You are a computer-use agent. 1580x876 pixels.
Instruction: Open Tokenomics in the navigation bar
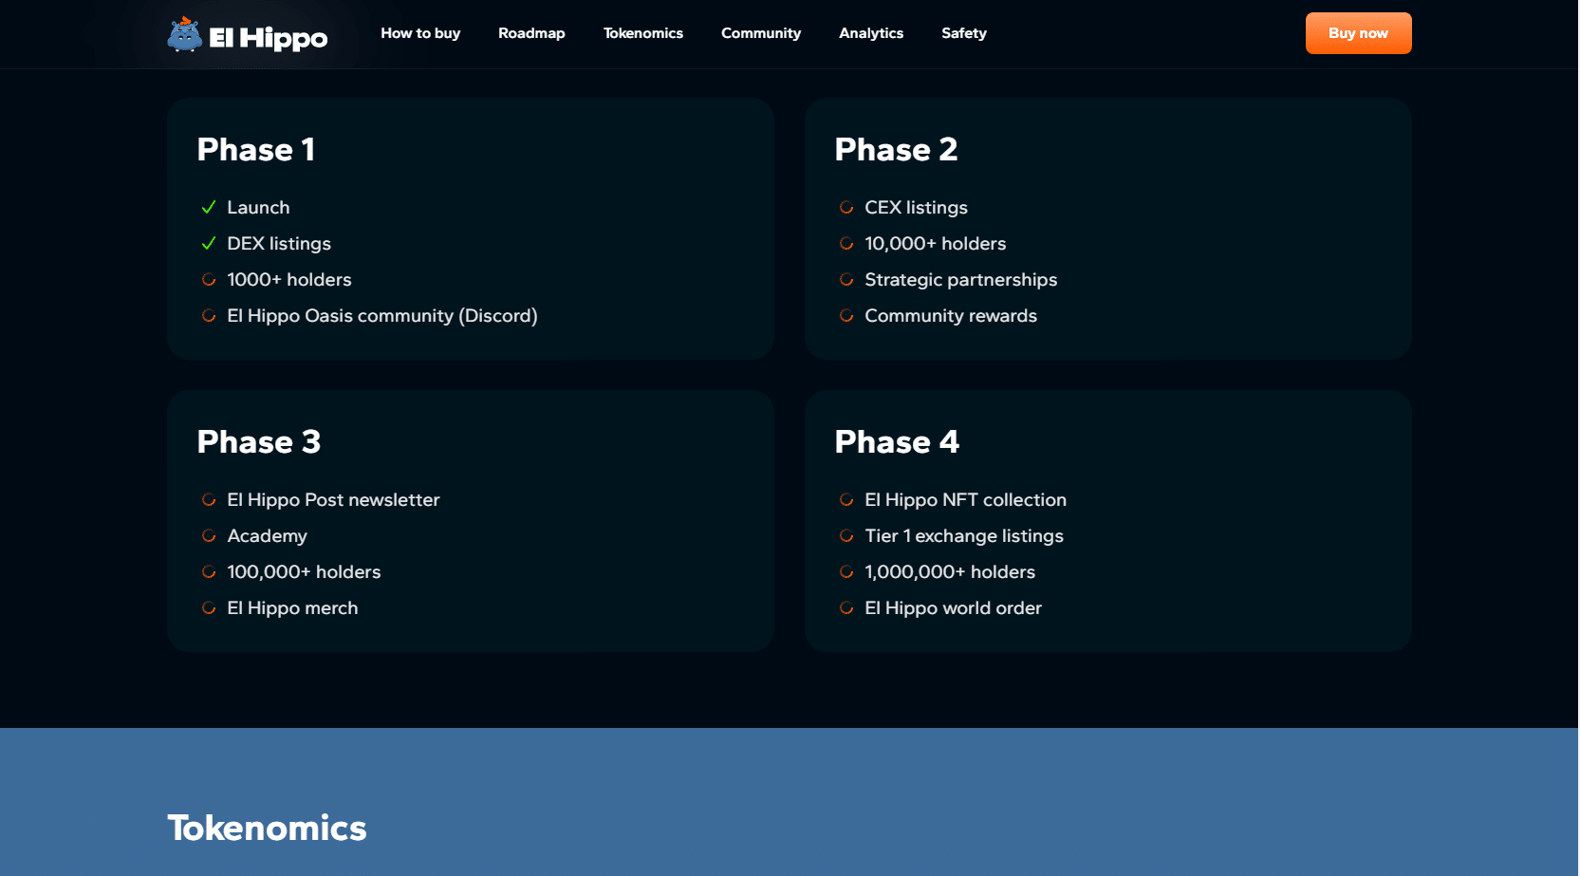(x=643, y=33)
